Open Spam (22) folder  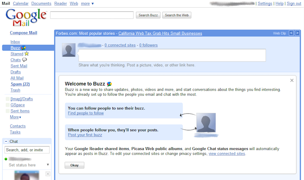[20, 84]
